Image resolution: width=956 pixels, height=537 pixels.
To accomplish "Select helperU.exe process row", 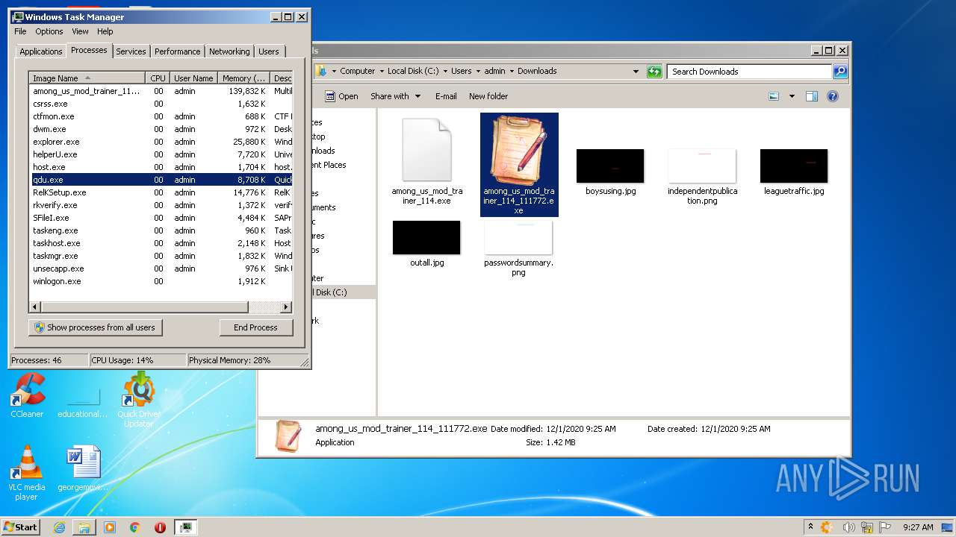I will click(x=161, y=154).
